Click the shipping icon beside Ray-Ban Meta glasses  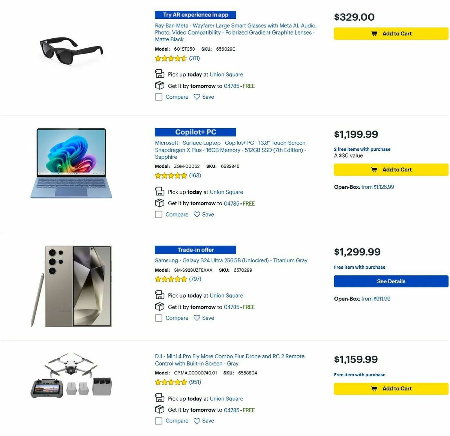coord(160,86)
